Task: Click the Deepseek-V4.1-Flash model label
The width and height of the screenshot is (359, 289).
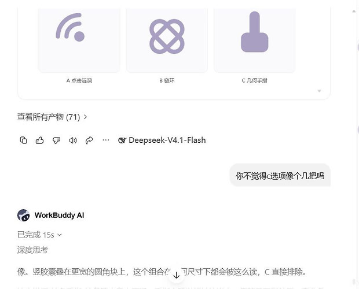Action: coord(167,140)
